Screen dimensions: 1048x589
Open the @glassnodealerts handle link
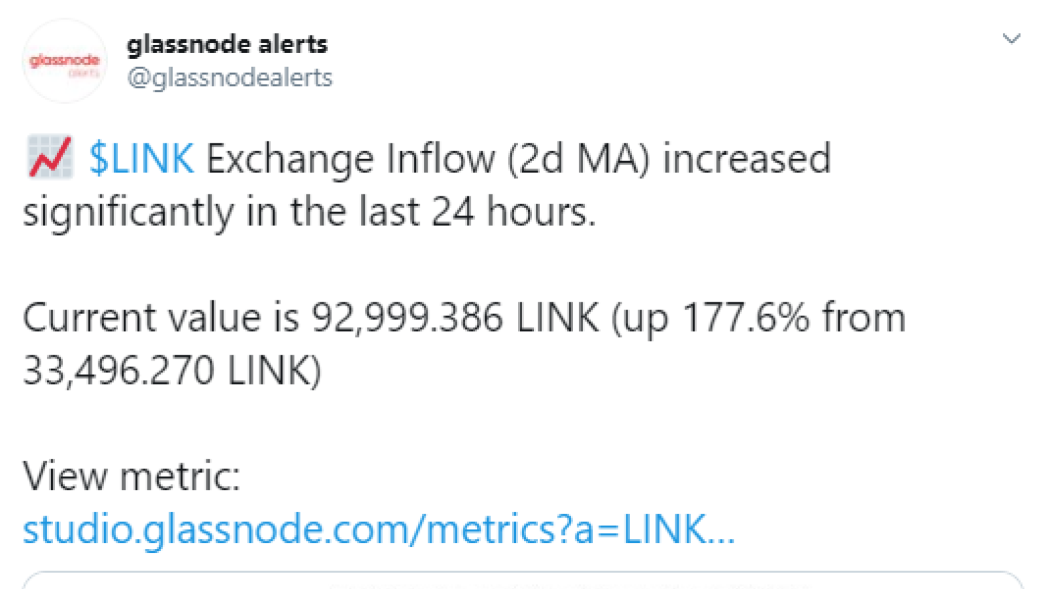click(230, 78)
